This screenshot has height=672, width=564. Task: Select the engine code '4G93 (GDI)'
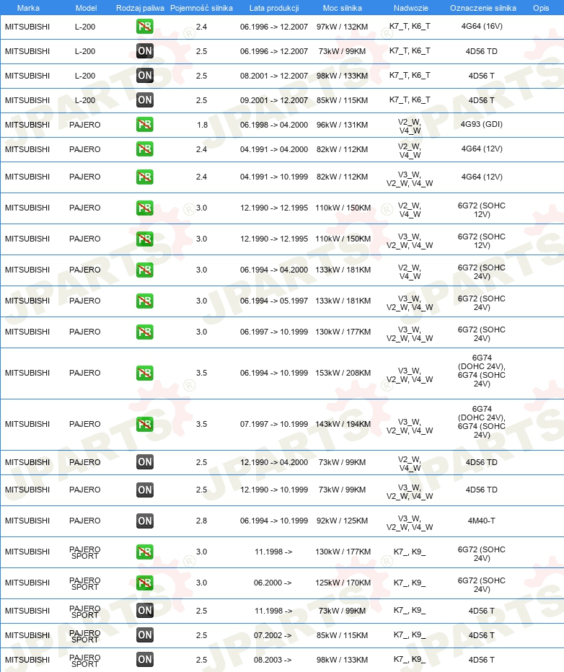point(482,124)
